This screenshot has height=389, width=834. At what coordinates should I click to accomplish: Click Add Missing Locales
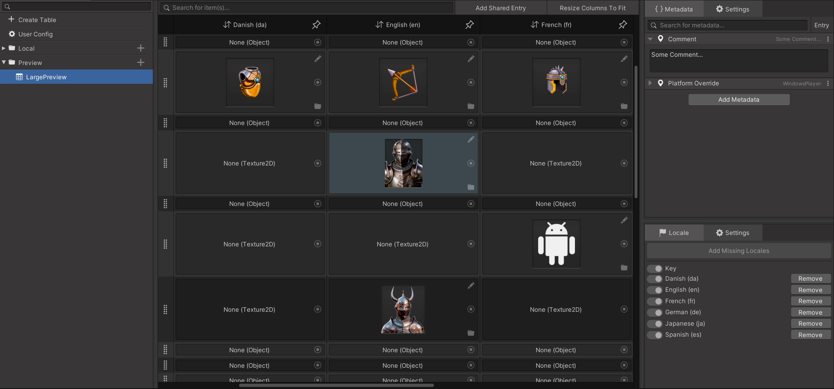738,250
